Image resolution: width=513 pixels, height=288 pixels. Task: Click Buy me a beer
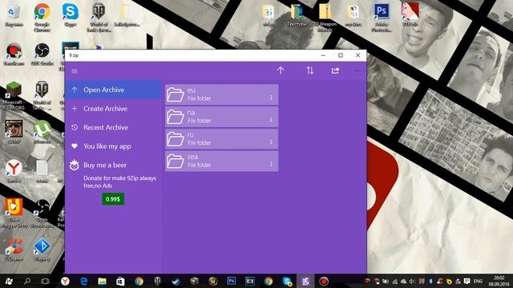(113, 166)
